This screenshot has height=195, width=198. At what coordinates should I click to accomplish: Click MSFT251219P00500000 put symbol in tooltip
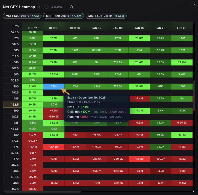107,117
